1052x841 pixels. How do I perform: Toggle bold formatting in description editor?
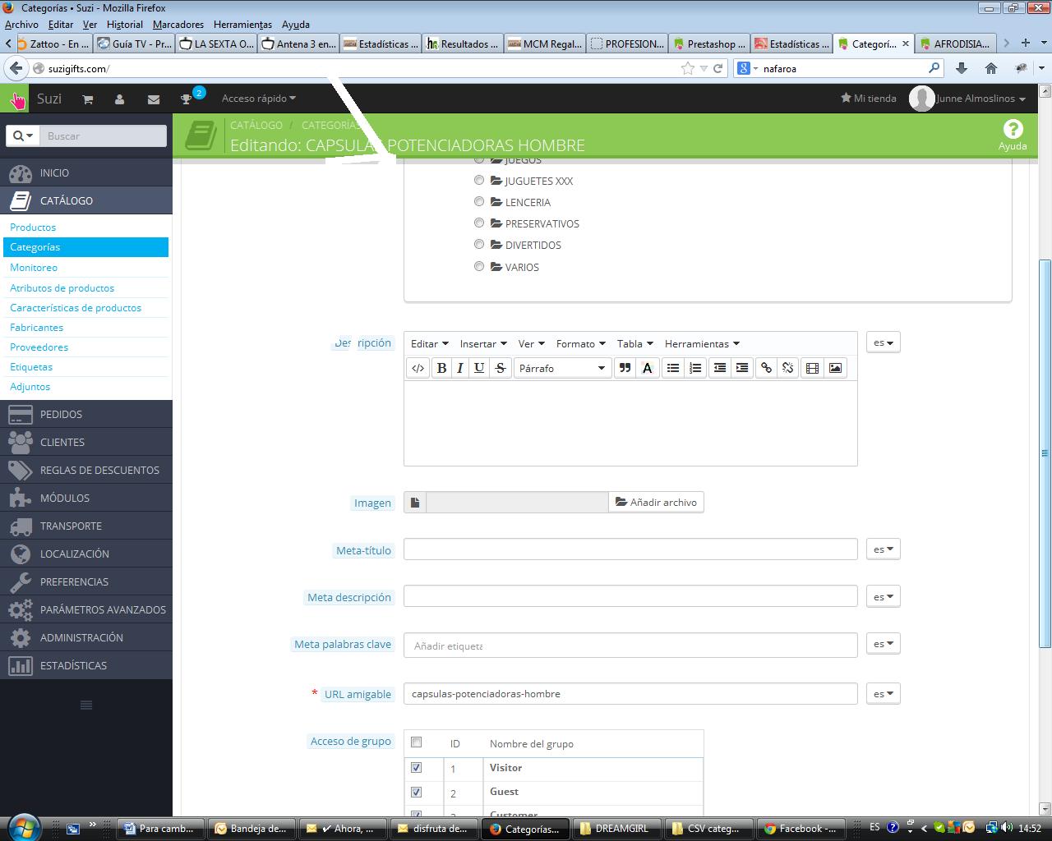pos(441,368)
